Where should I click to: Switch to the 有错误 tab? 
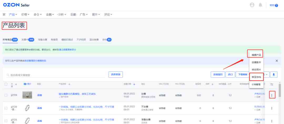[54, 40]
